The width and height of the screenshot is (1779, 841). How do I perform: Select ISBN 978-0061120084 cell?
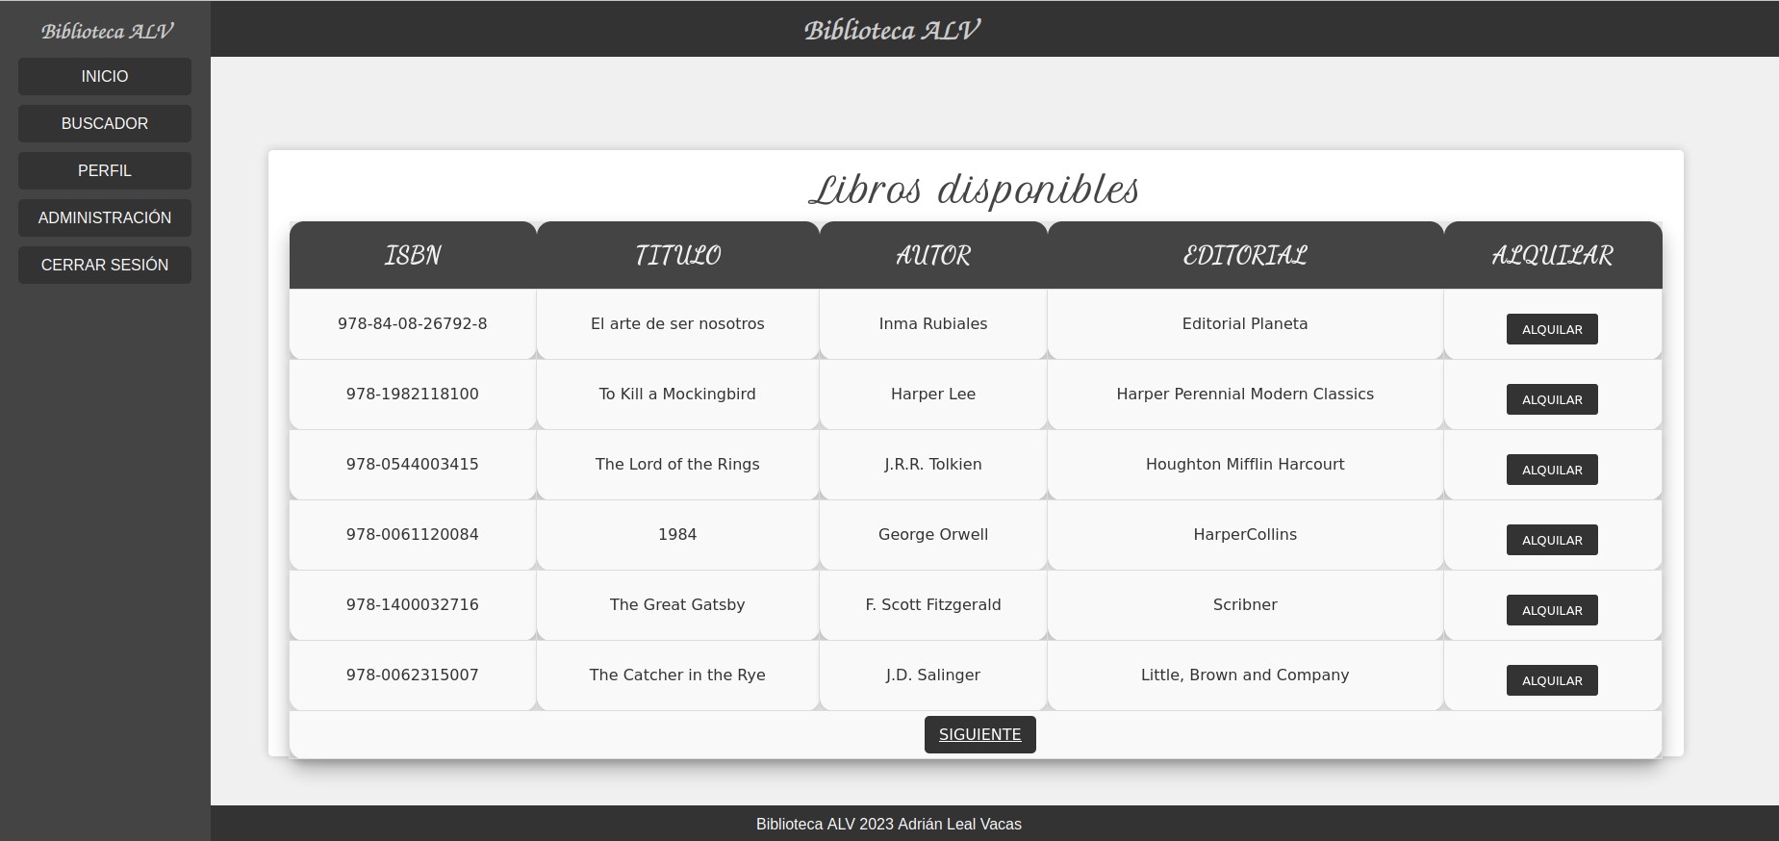tap(413, 534)
